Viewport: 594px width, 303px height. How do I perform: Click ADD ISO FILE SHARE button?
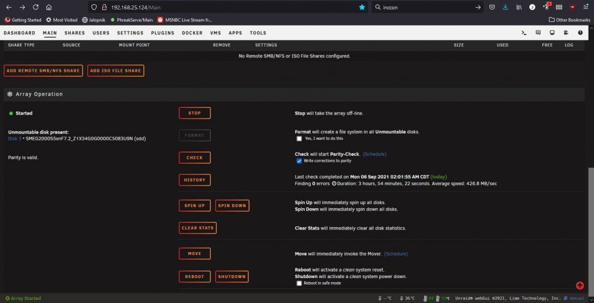(116, 71)
